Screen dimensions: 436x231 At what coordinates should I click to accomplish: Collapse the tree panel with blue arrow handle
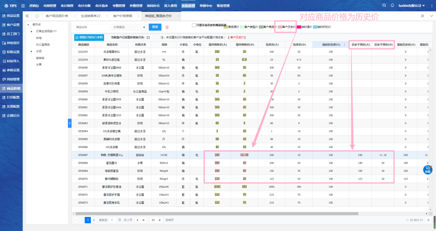click(x=69, y=123)
